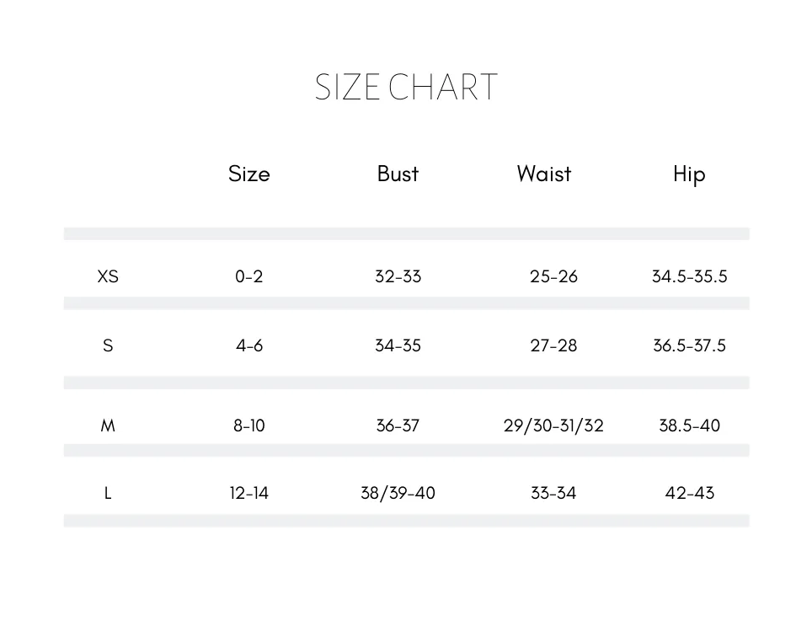796x637 pixels.
Task: Click the SIZE CHART title
Action: pyautogui.click(x=406, y=87)
